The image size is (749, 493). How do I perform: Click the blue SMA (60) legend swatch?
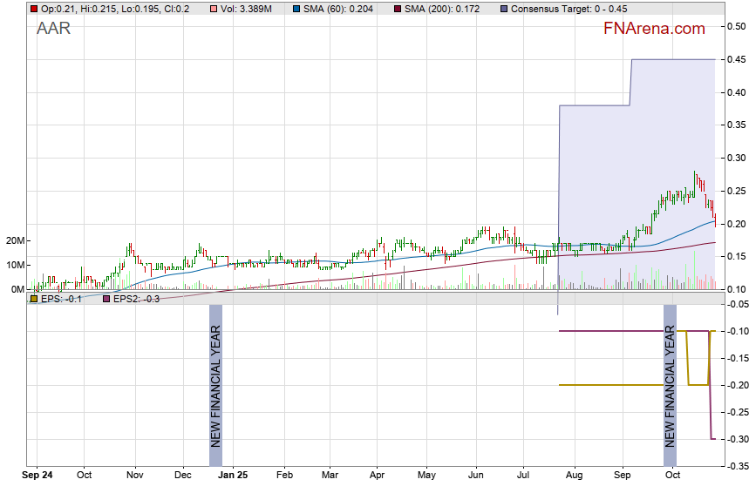296,9
